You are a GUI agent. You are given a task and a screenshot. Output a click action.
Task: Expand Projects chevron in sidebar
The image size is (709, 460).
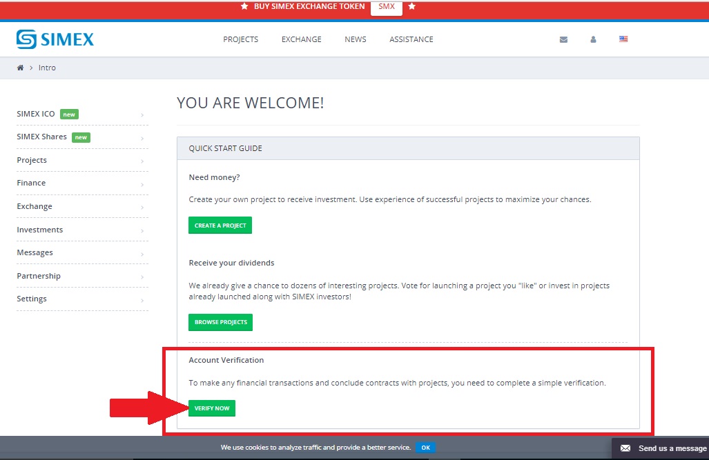[x=142, y=161]
